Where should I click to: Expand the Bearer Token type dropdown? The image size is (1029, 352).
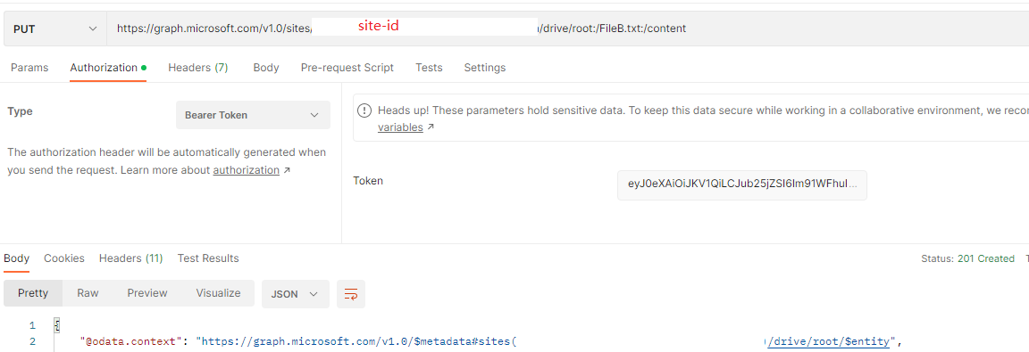pos(253,115)
